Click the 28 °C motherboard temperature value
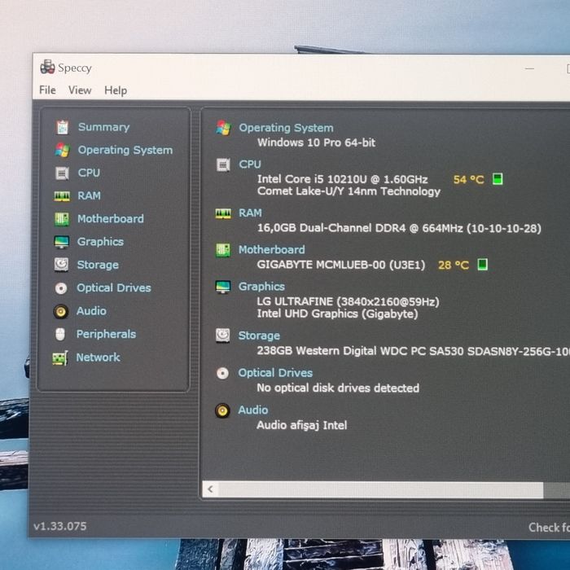 (x=454, y=265)
